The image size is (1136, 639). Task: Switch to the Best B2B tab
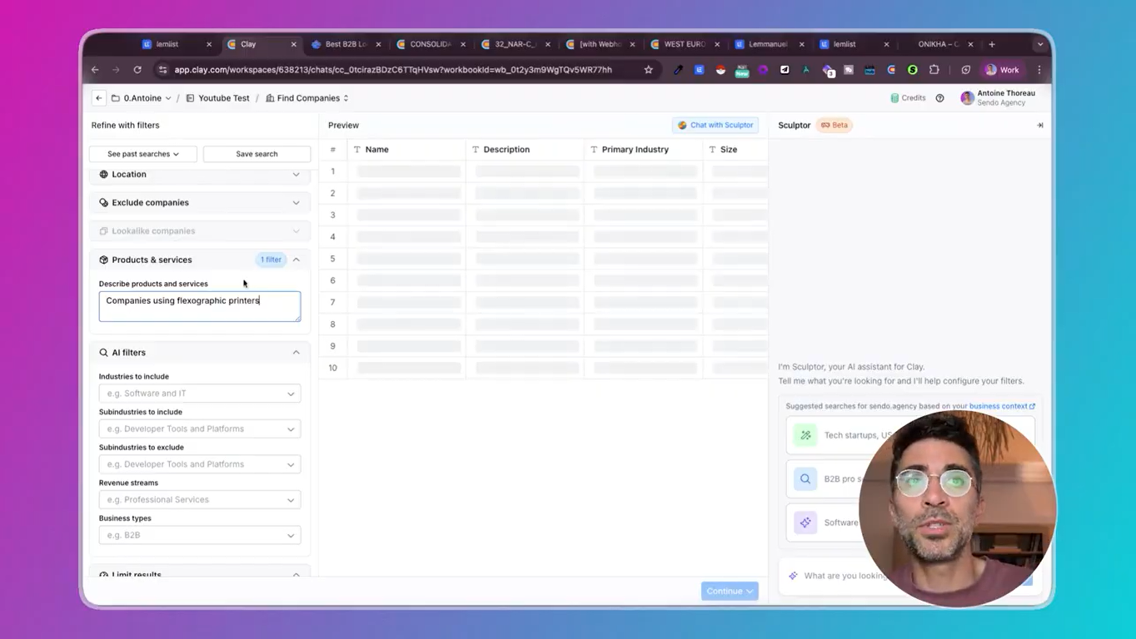[345, 44]
